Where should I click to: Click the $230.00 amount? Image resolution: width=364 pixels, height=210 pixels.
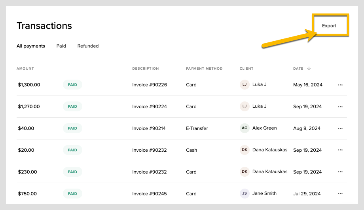click(27, 172)
